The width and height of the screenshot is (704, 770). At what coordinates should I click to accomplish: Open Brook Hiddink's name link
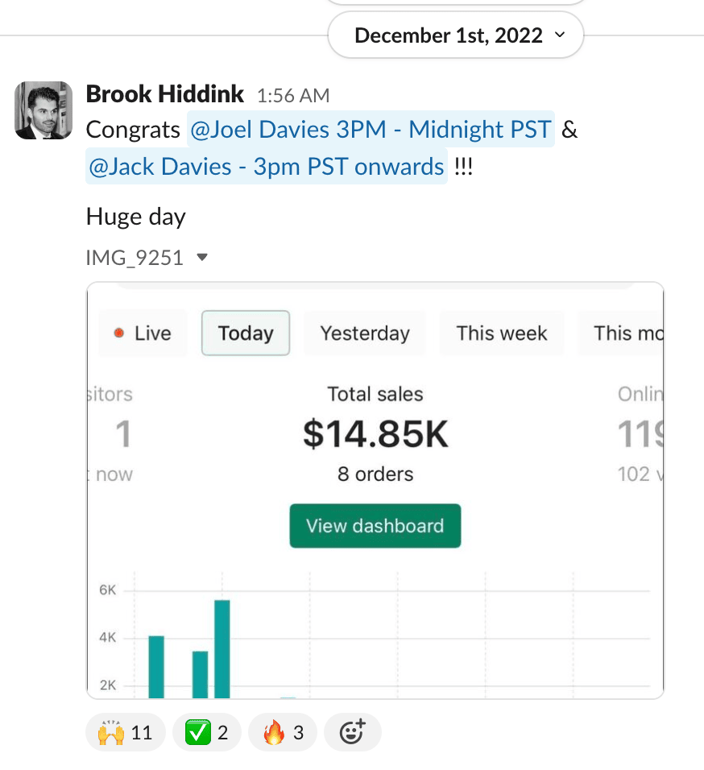point(164,94)
